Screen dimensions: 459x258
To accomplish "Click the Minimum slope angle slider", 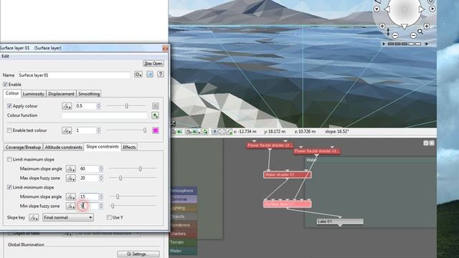I will coord(133,197).
